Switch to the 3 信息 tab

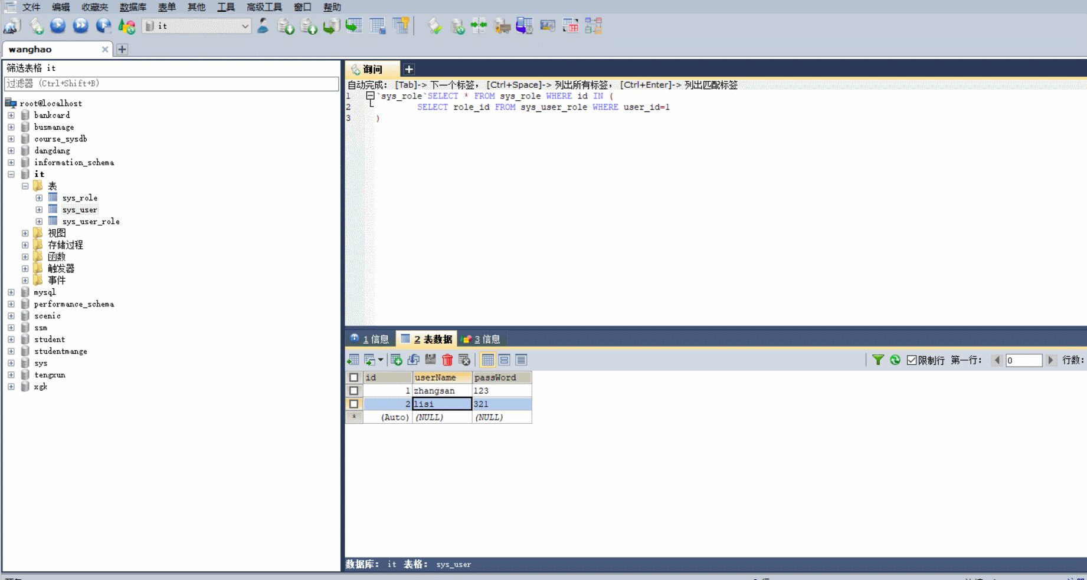(x=482, y=339)
